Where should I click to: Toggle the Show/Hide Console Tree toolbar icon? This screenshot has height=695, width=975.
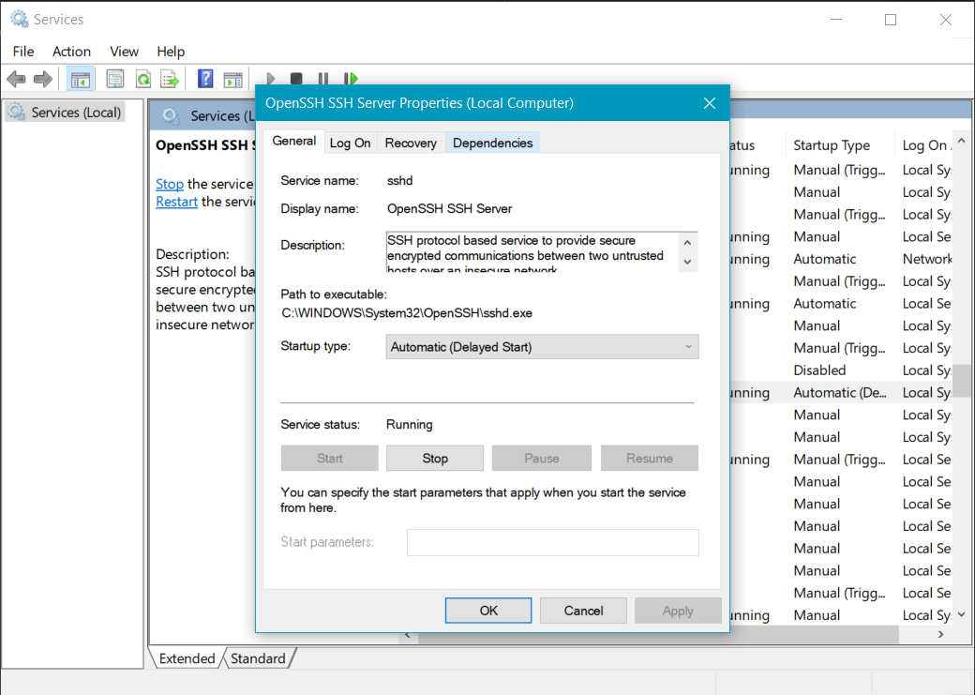[x=81, y=79]
